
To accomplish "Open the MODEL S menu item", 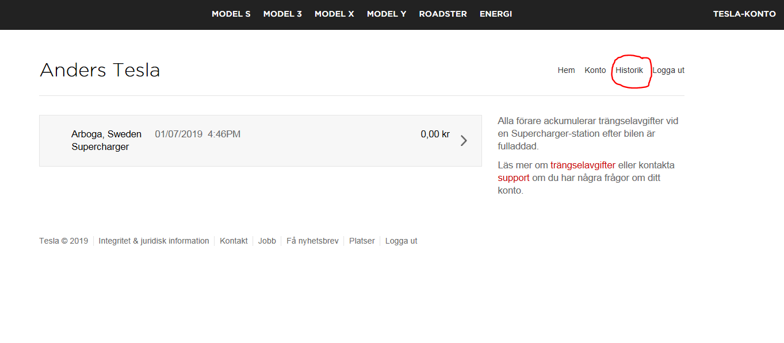I will (x=231, y=14).
